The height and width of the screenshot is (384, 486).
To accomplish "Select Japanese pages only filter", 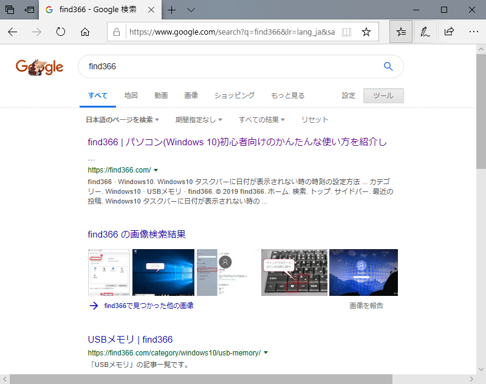I will [x=120, y=120].
